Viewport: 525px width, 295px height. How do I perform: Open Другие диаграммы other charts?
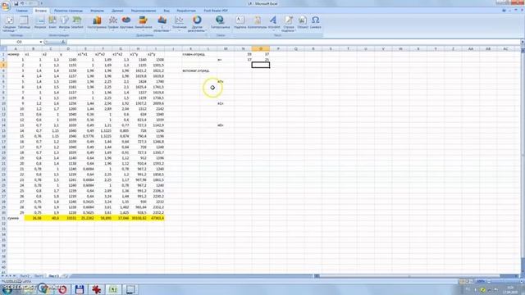point(197,24)
